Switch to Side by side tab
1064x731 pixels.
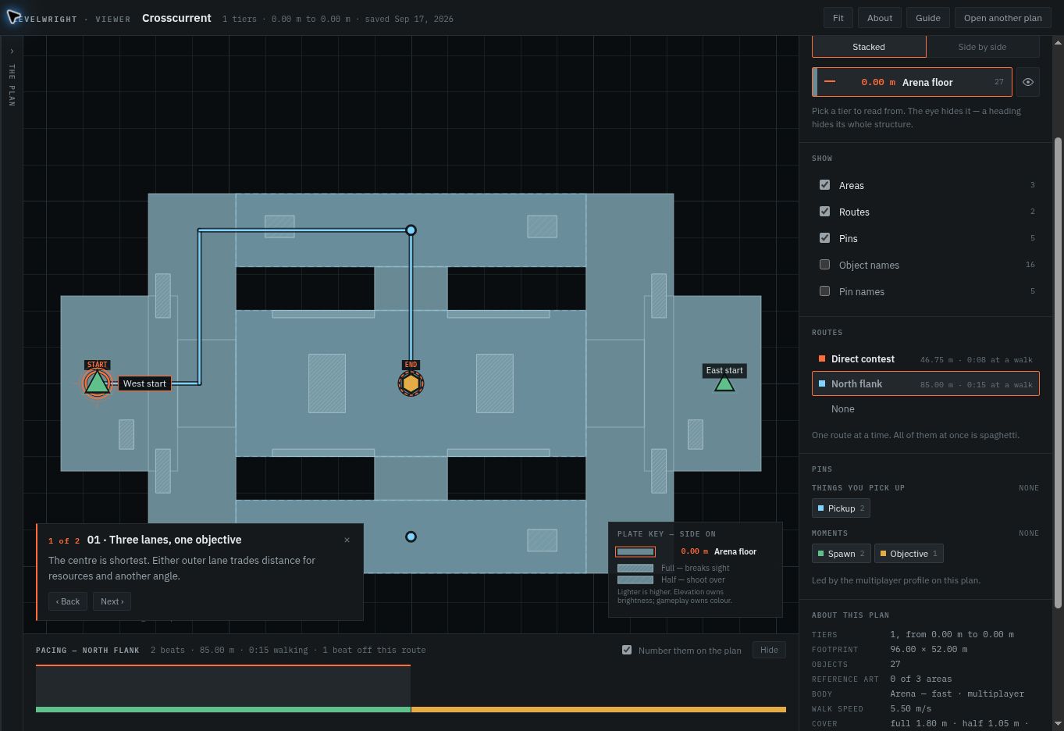[x=982, y=47]
